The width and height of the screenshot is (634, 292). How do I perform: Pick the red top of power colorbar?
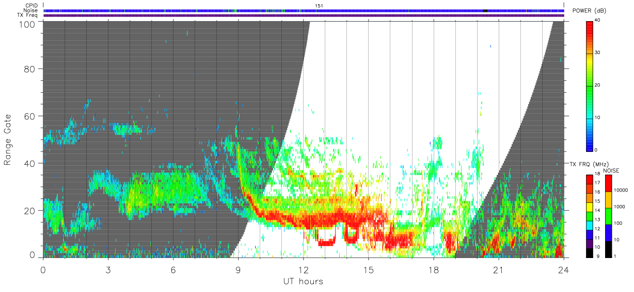point(590,28)
